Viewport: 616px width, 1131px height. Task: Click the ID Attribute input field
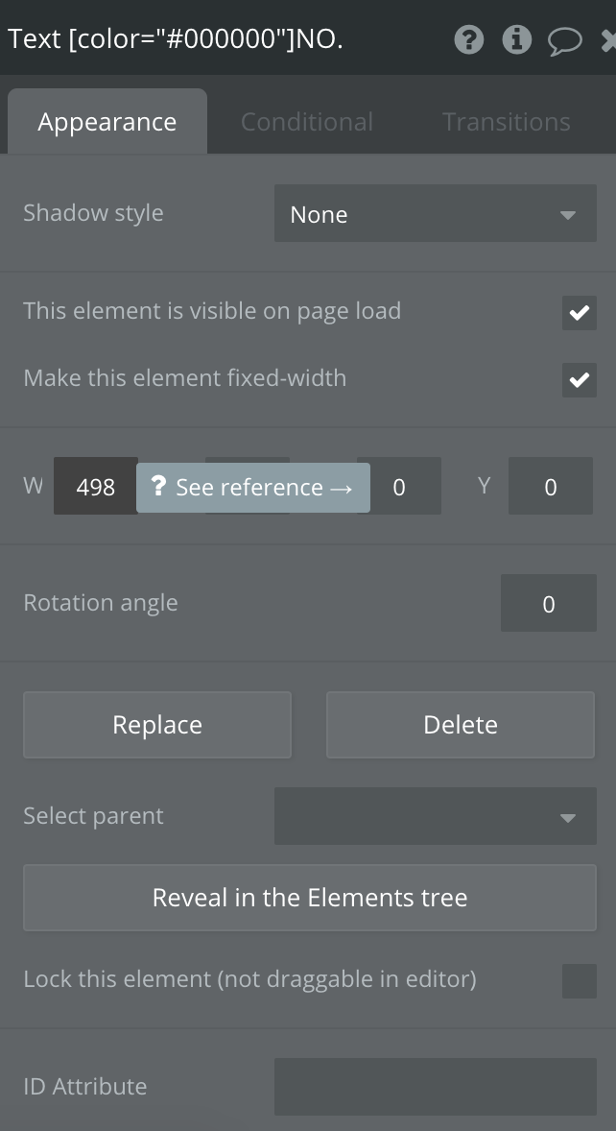pos(436,1086)
